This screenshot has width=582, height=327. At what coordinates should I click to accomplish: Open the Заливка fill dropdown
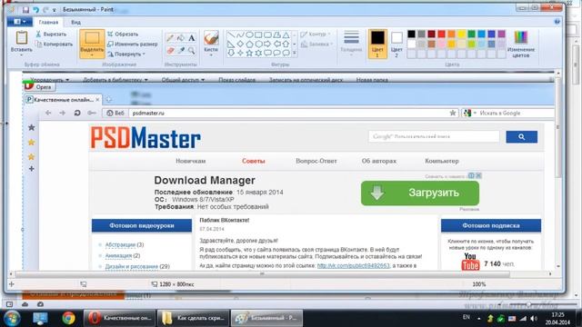coord(316,45)
